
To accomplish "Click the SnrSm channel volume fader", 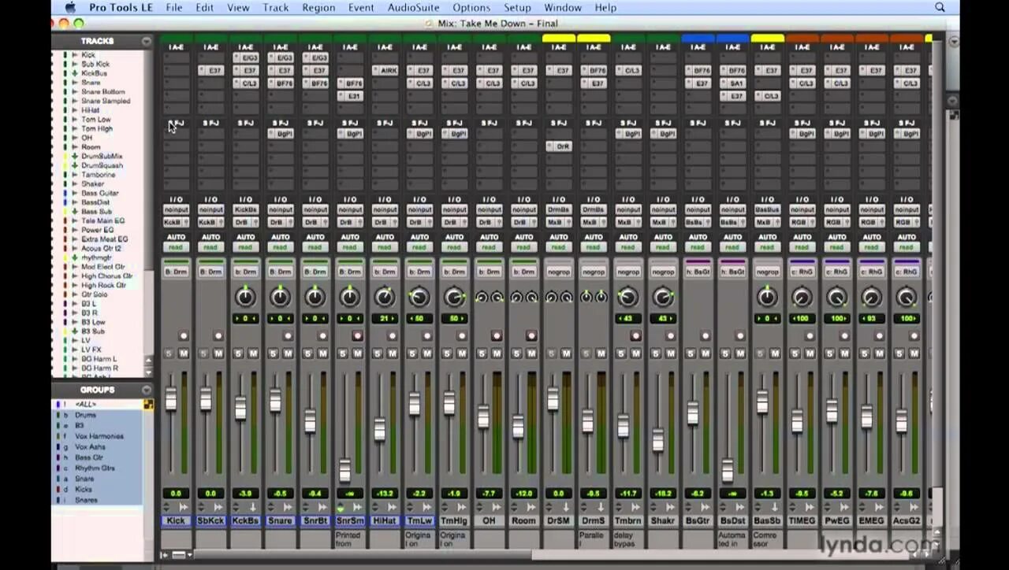I will click(344, 470).
